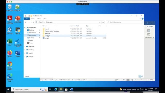Open Microsoft Store from taskbar
The image size is (165, 93).
[x=66, y=89]
